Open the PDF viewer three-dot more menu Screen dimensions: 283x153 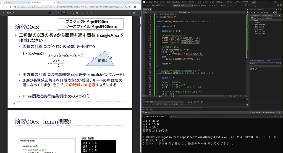[138, 13]
